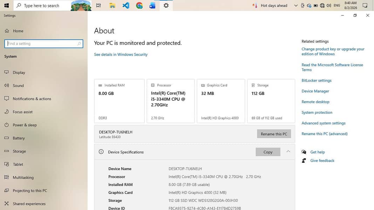The image size is (374, 210).
Task: Open System protection link
Action: coord(317,112)
